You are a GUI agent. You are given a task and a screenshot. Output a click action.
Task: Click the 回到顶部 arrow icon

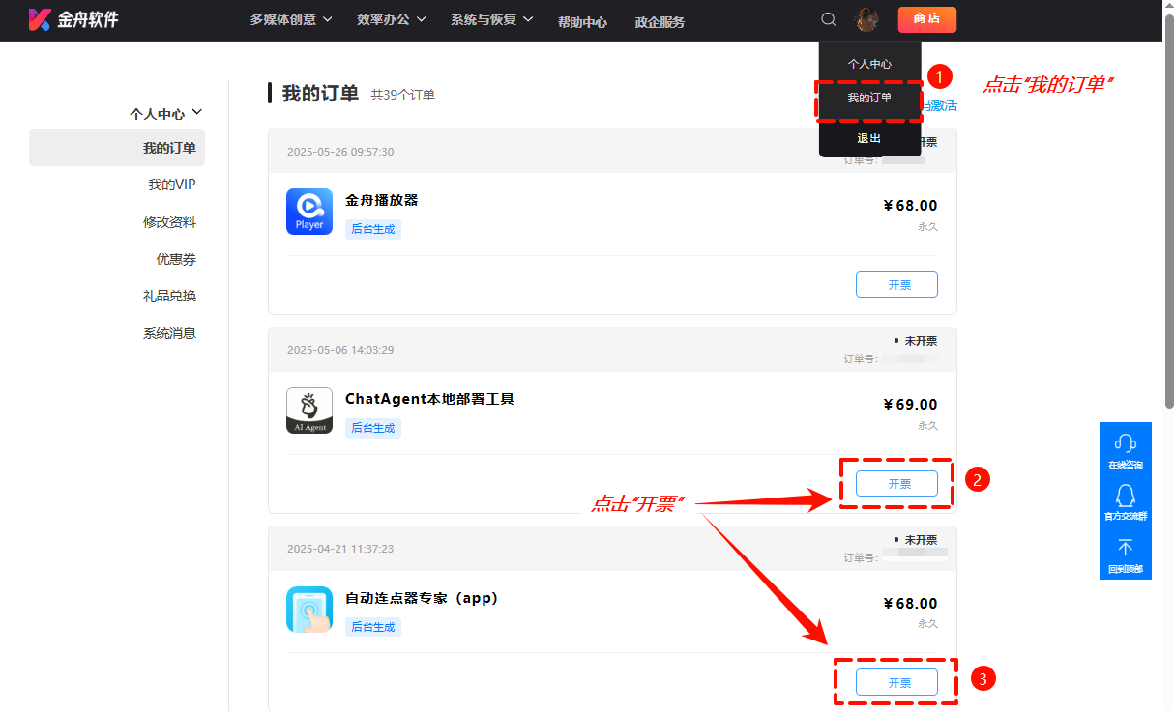point(1125,548)
